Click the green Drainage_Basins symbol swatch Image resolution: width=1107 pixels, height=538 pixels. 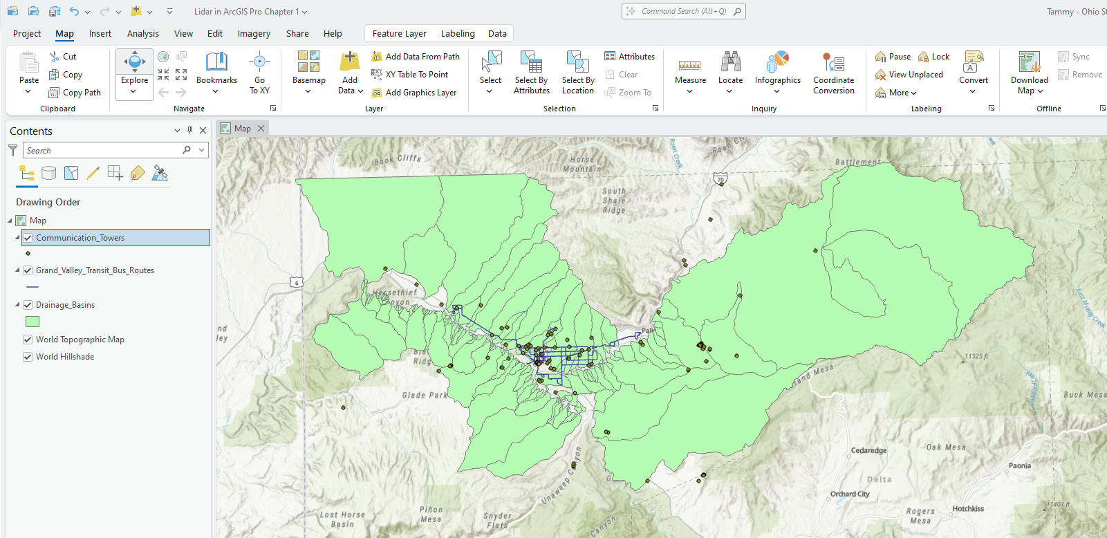32,322
